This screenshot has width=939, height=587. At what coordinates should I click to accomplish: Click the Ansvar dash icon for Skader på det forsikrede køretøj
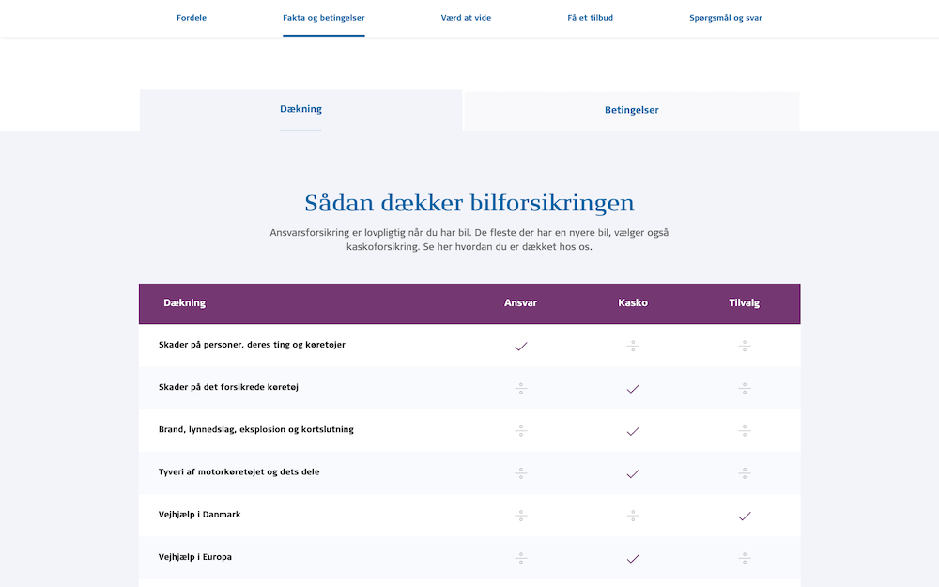(521, 388)
